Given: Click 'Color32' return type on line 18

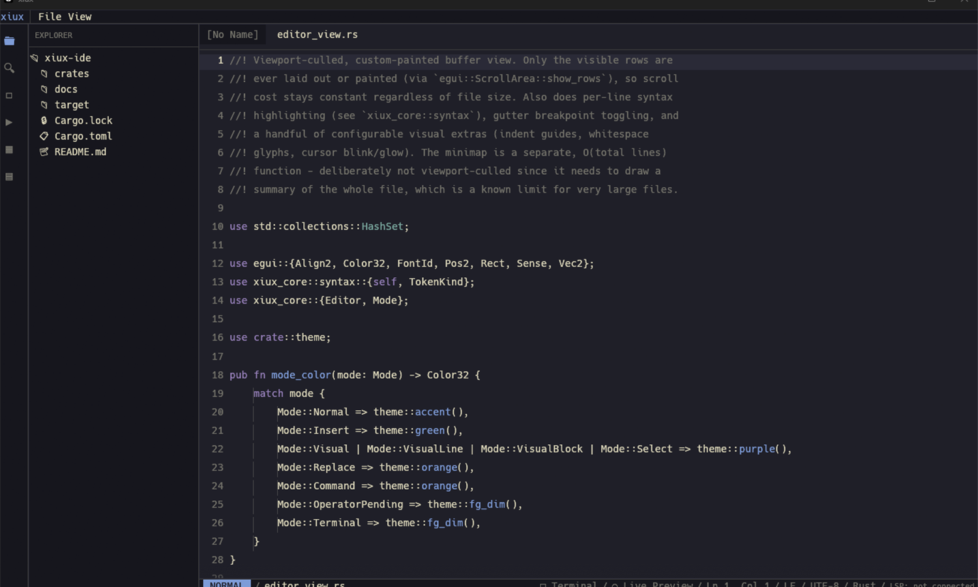Looking at the screenshot, I should coord(447,375).
